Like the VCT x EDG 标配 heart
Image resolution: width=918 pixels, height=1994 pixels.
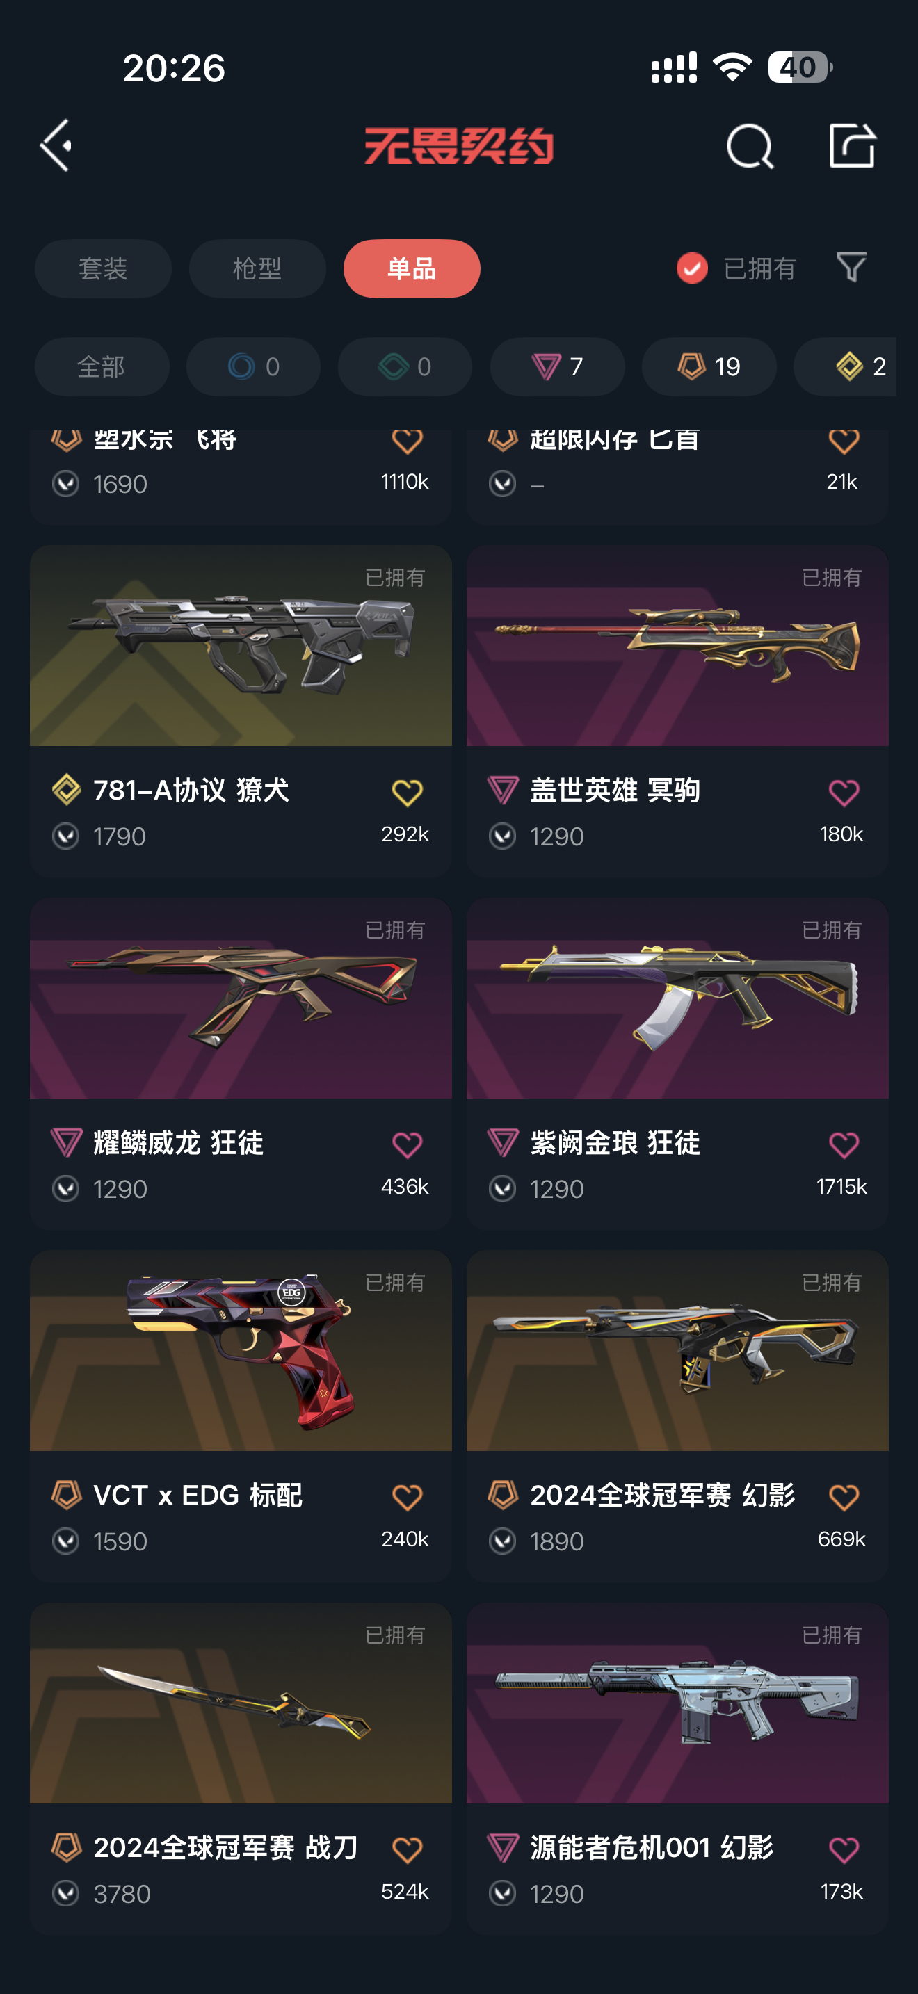[x=407, y=1497]
